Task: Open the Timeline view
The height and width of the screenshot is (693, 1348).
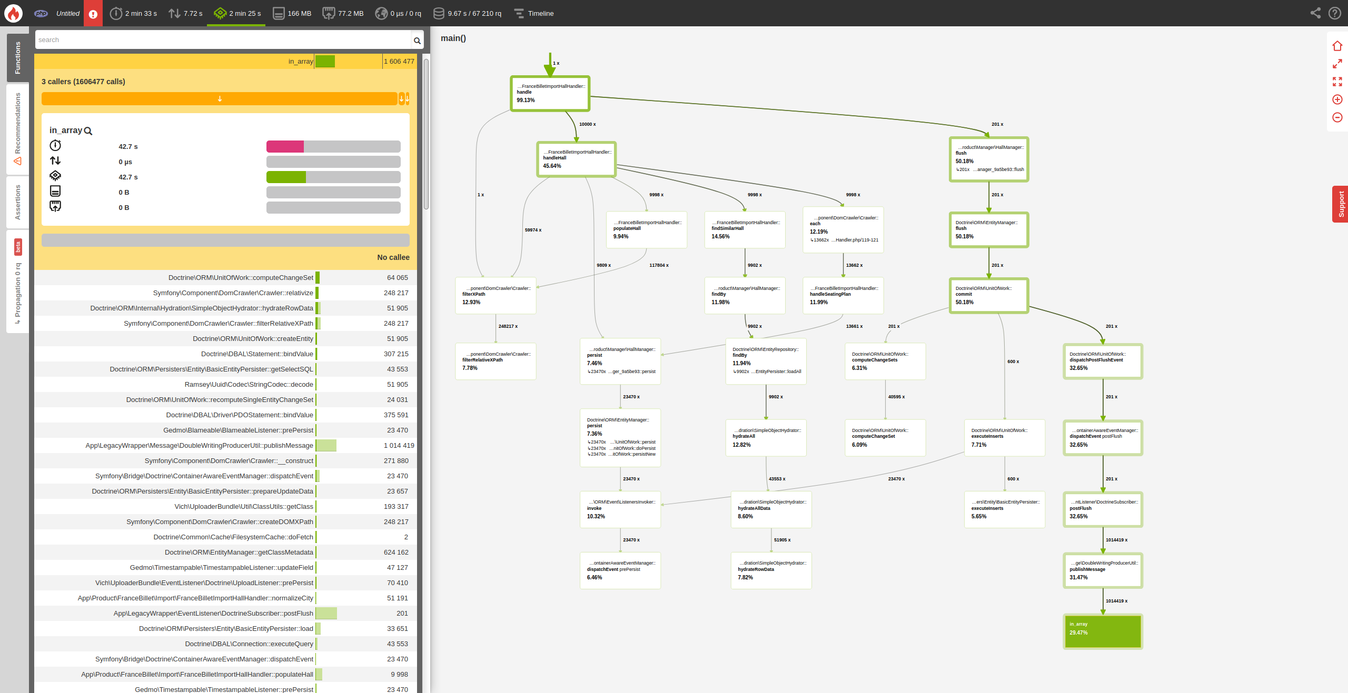Action: (x=534, y=14)
